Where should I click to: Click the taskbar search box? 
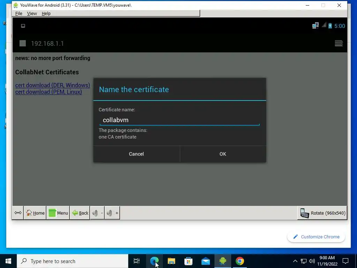tap(73, 261)
